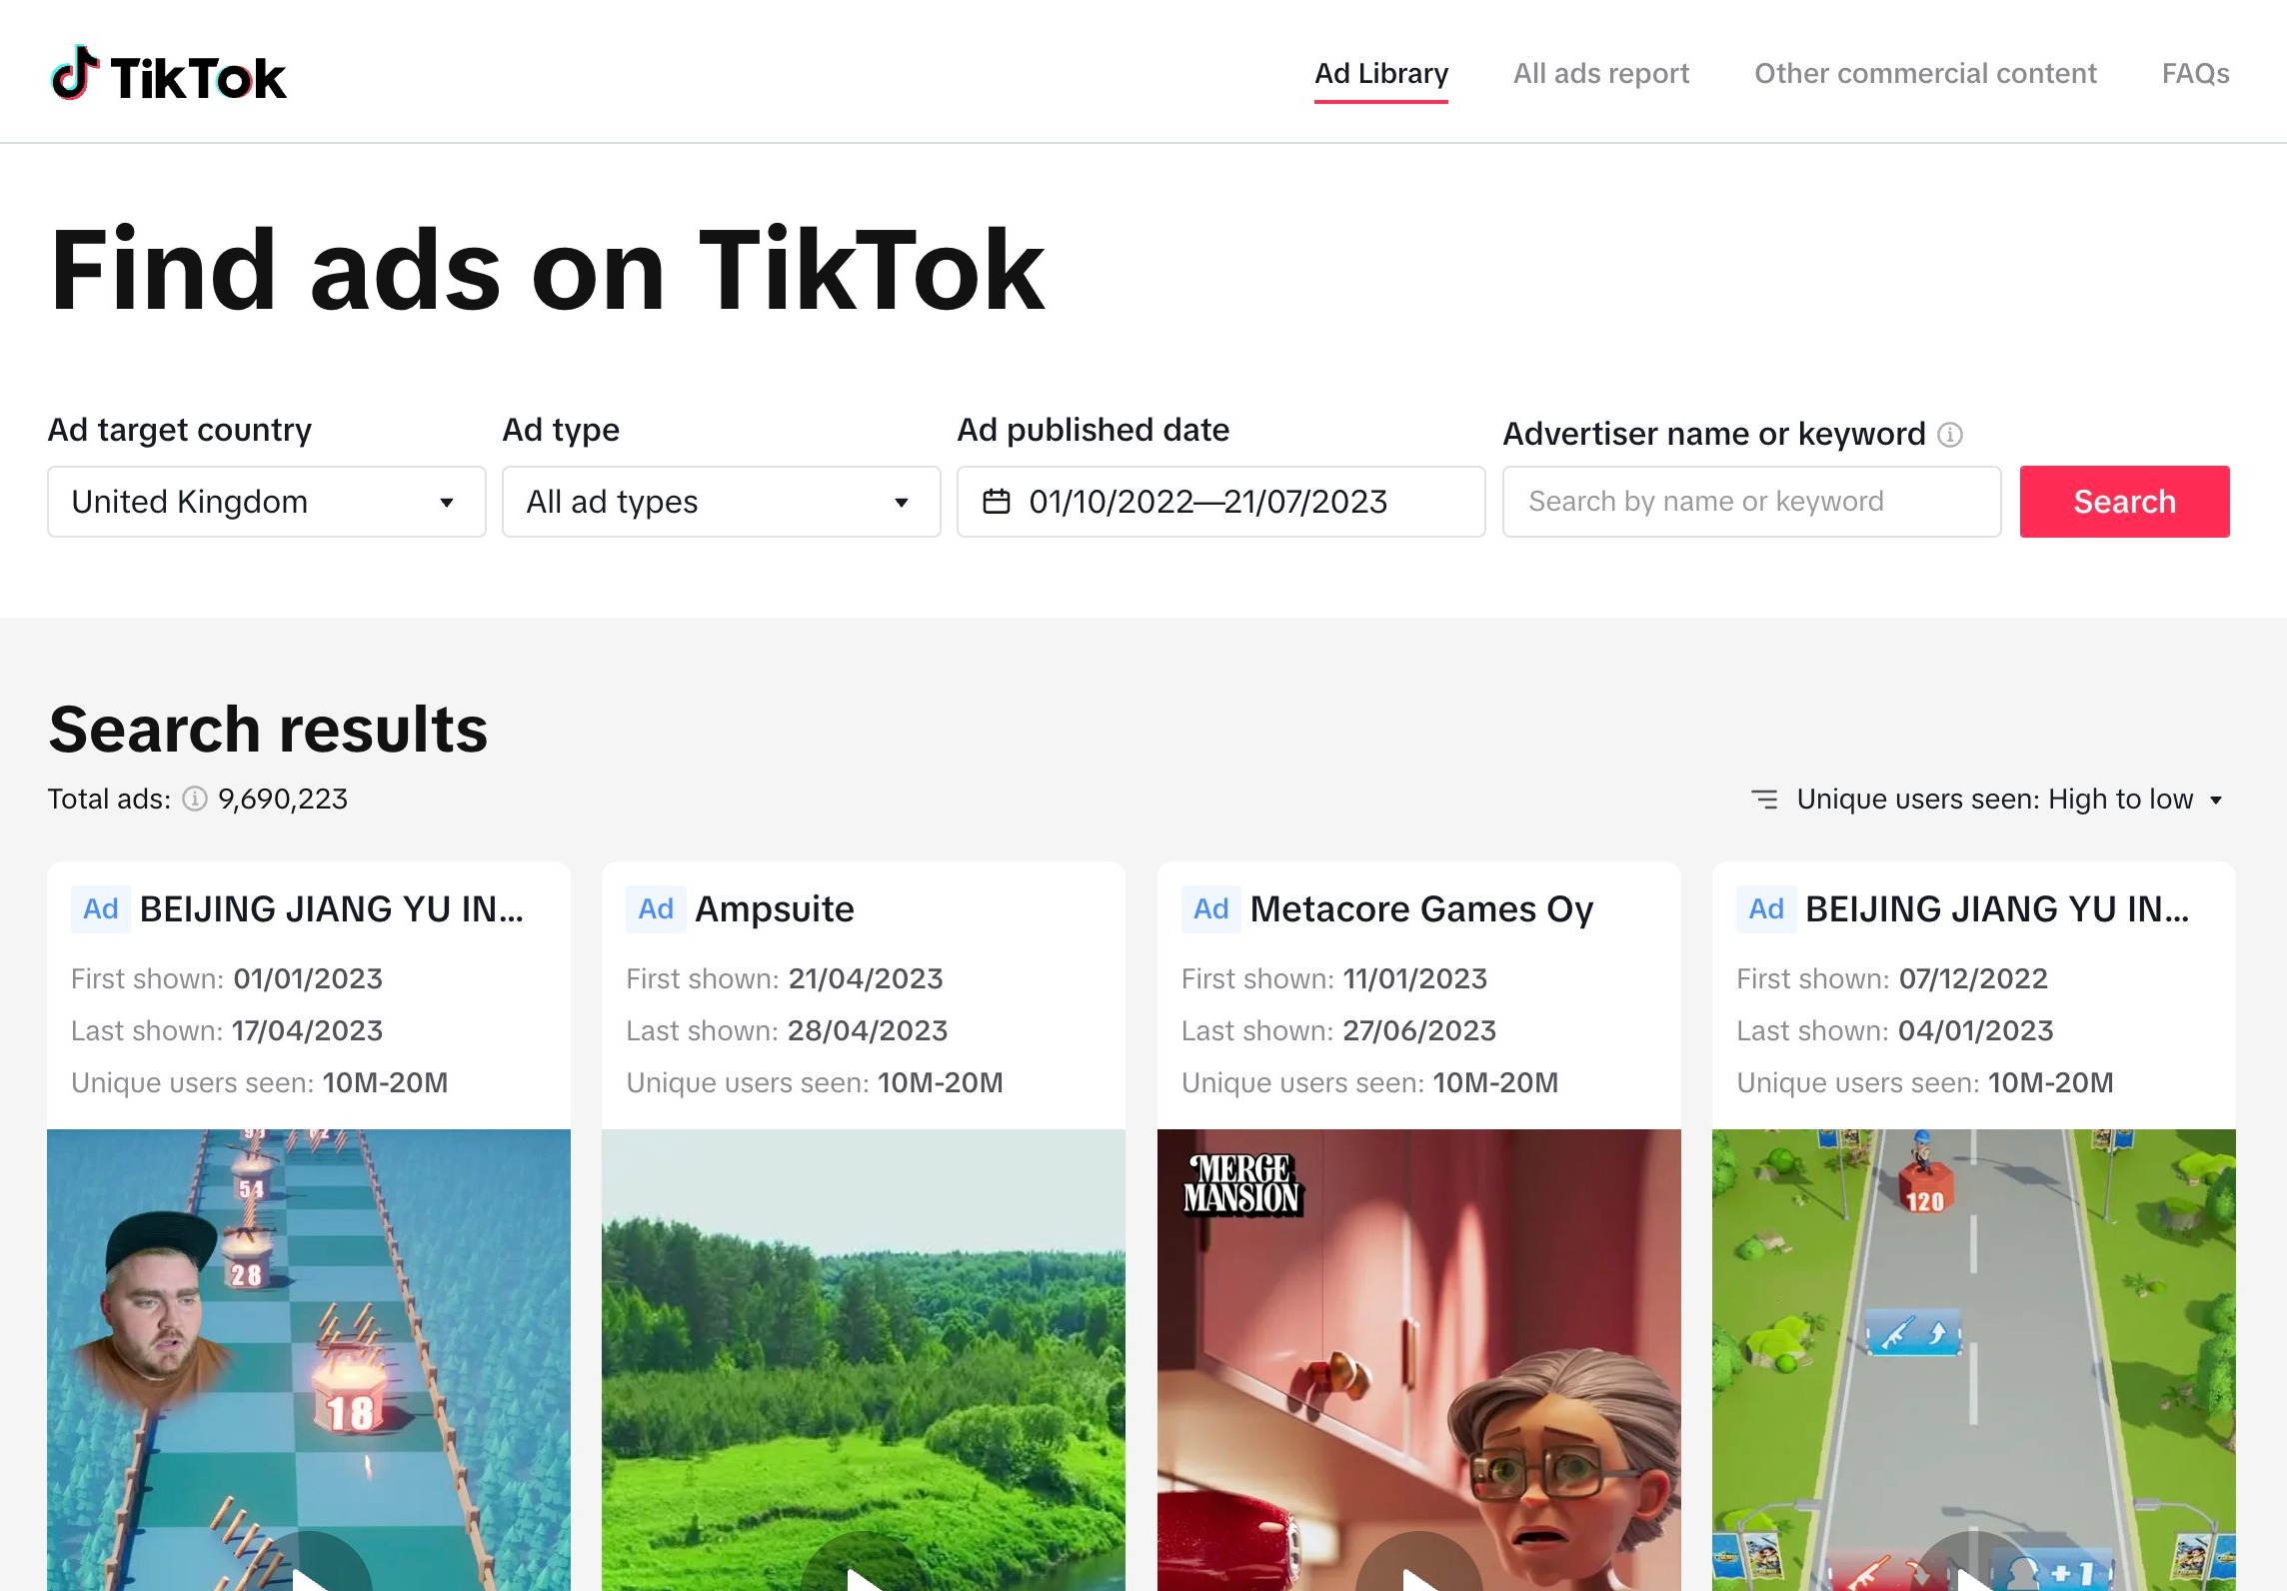Click the road runner game video thumbnail
This screenshot has width=2287, height=1591.
click(1974, 1360)
